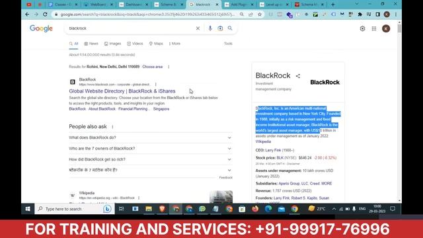Image resolution: width=423 pixels, height=238 pixels.
Task: Open the More search filters dropdown
Action: click(x=174, y=44)
